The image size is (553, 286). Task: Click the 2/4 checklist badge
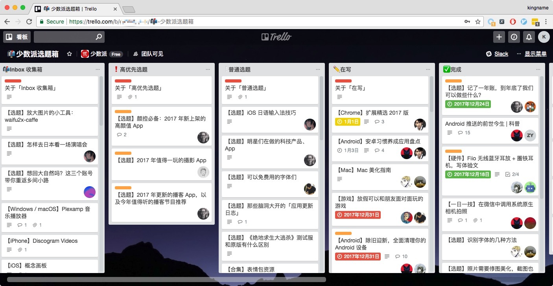[512, 174]
